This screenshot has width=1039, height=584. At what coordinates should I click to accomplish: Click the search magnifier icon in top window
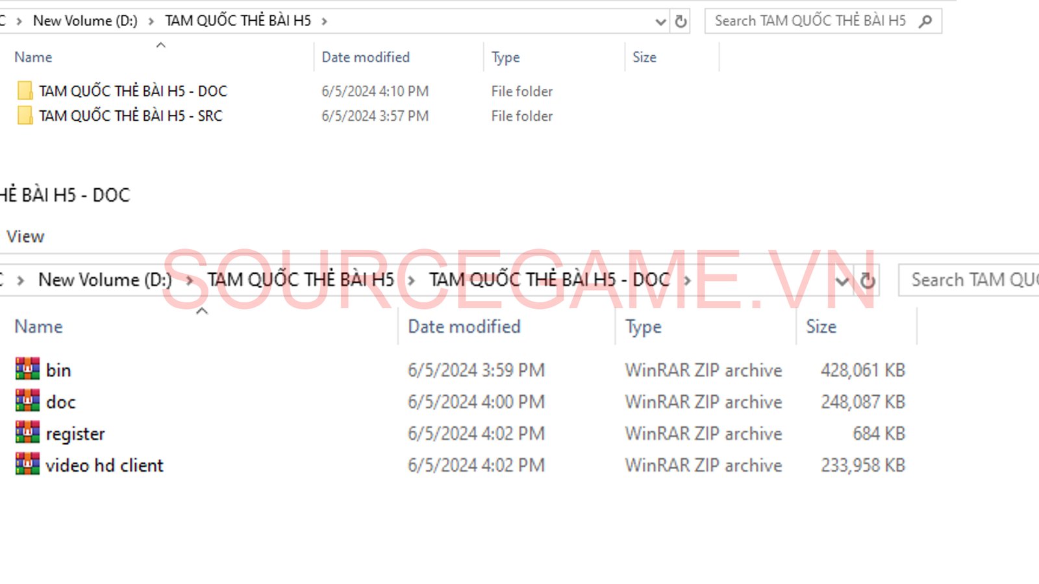pos(925,21)
